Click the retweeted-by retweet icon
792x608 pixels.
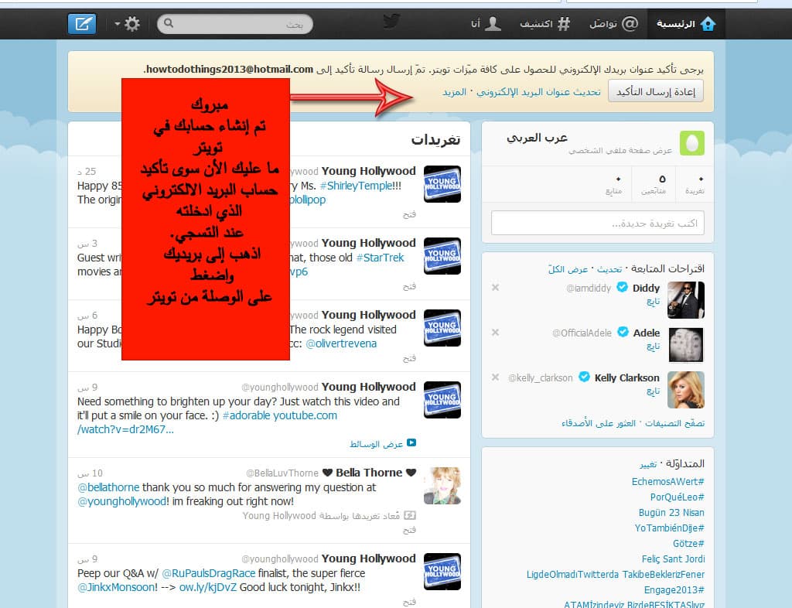pos(410,516)
